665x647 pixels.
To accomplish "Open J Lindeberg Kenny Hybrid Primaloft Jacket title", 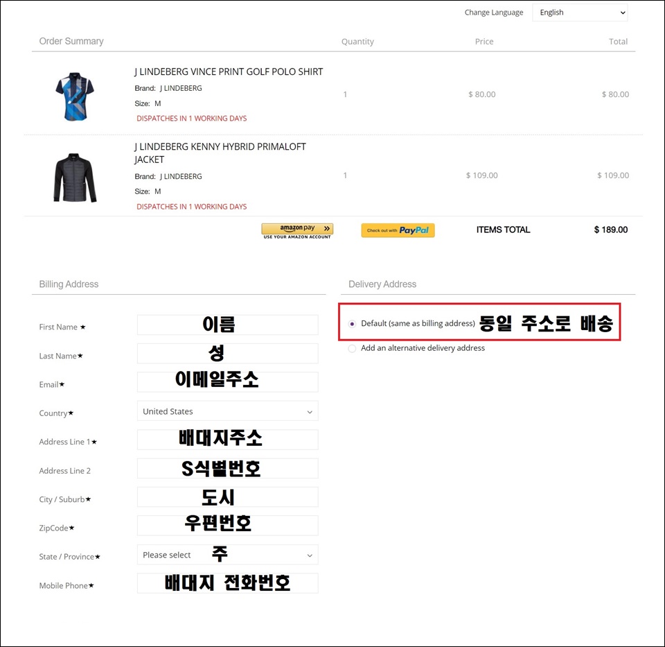I will point(220,153).
